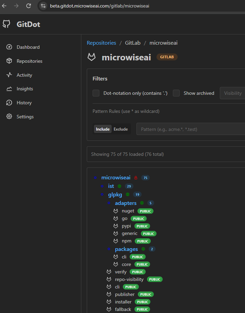Image resolution: width=245 pixels, height=313 pixels.
Task: Open Dashboard in the sidebar
Action: tap(28, 47)
